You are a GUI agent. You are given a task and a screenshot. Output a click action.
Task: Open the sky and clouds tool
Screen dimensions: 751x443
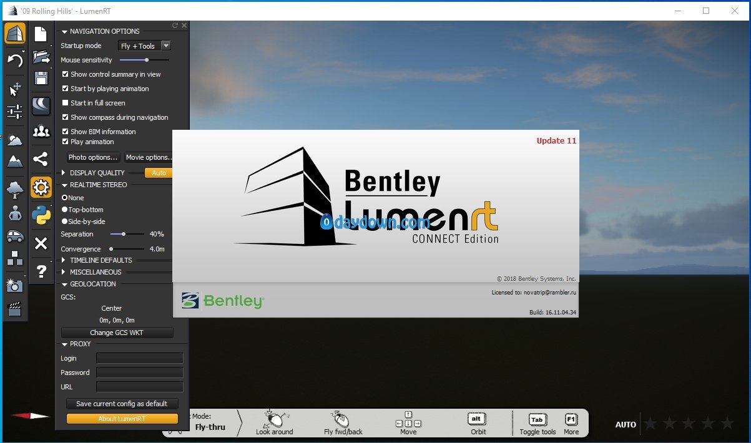click(15, 139)
